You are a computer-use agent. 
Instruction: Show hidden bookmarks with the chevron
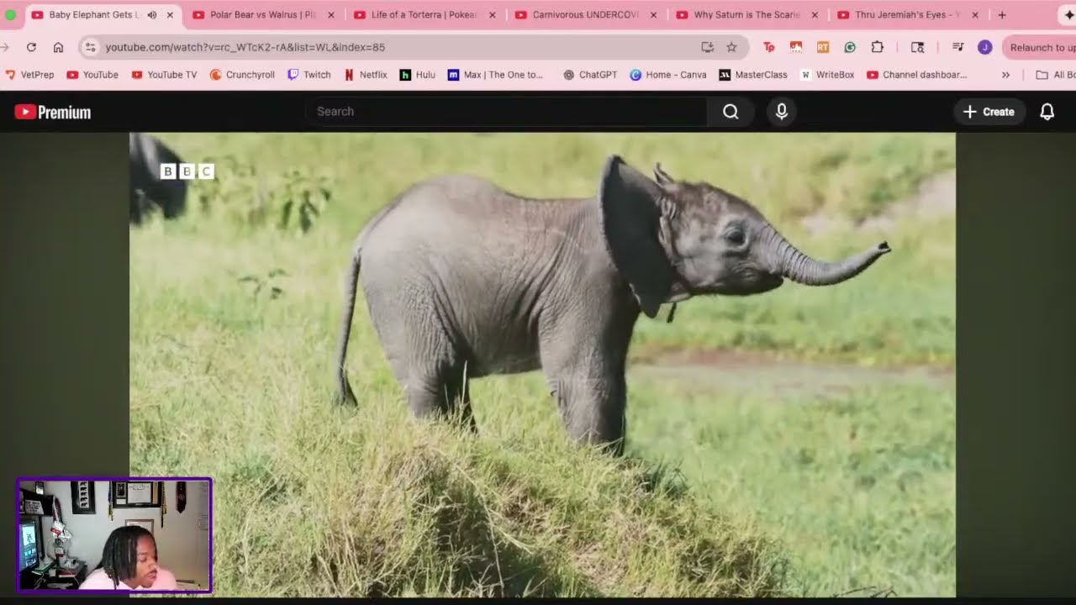(x=1005, y=75)
